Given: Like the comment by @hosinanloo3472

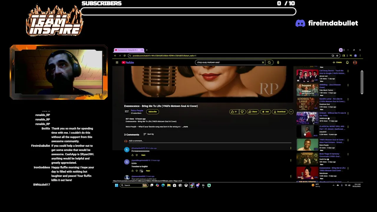Looking at the screenshot, I should [133, 155].
